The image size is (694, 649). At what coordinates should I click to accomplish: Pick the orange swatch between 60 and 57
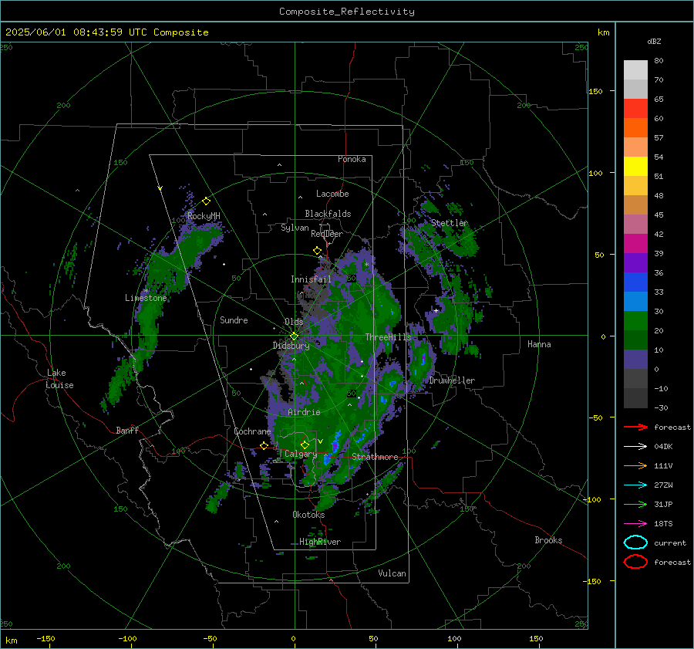635,128
